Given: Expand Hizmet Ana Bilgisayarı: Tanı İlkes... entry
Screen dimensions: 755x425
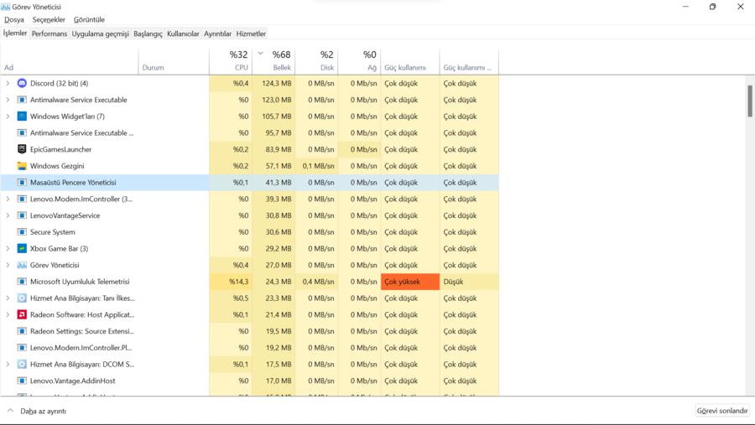Looking at the screenshot, I should click(8, 298).
